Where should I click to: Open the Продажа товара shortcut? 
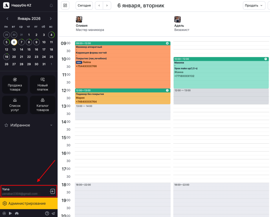(15, 85)
